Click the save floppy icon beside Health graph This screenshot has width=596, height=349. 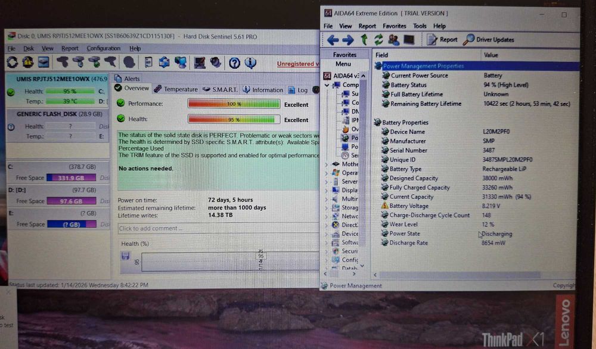pyautogui.click(x=125, y=255)
